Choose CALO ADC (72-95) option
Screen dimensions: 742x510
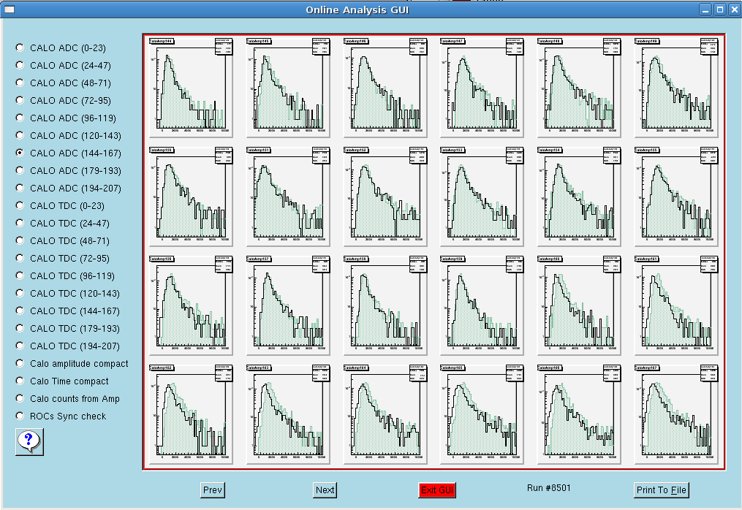20,100
